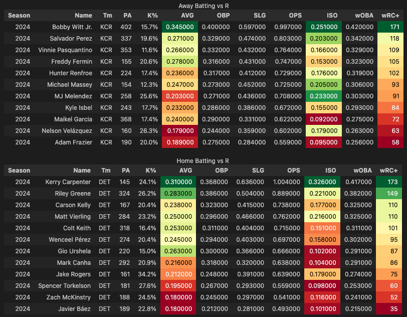
Task: Click Riley Greene wRC+ value 149
Action: point(389,194)
